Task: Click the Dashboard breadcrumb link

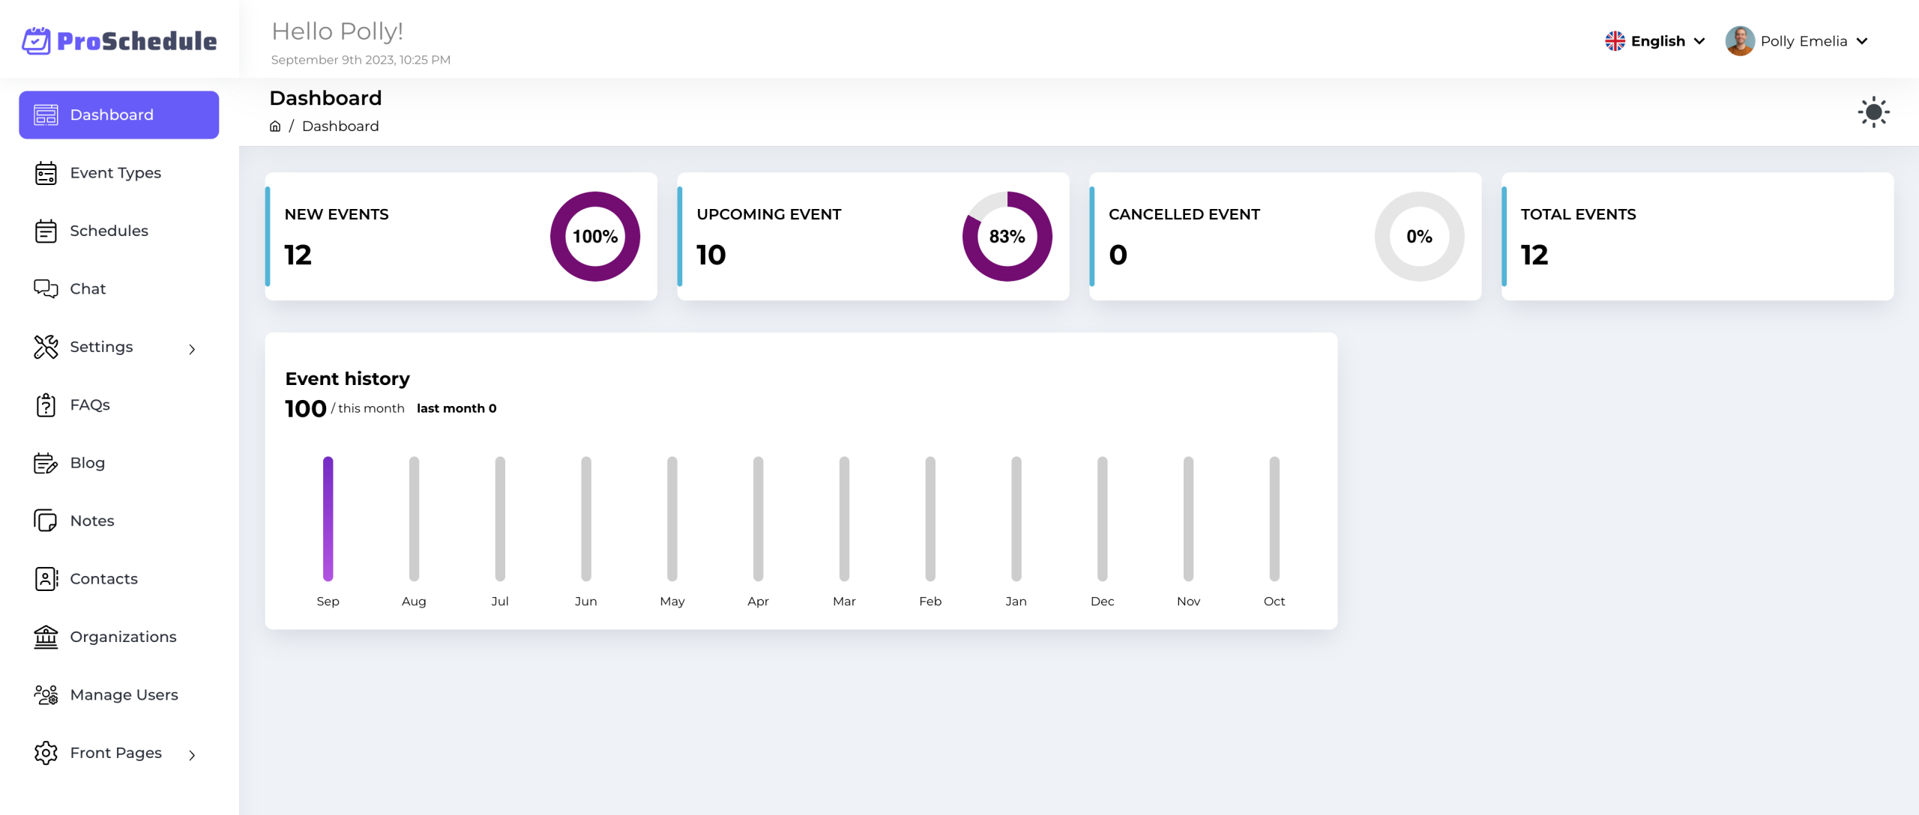Action: click(340, 127)
